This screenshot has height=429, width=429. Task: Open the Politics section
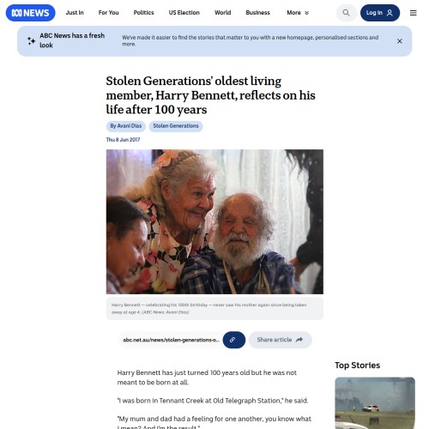coord(143,13)
